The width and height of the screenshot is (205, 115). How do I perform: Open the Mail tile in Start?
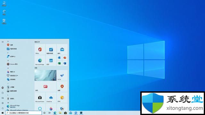pyautogui.click(x=62, y=50)
